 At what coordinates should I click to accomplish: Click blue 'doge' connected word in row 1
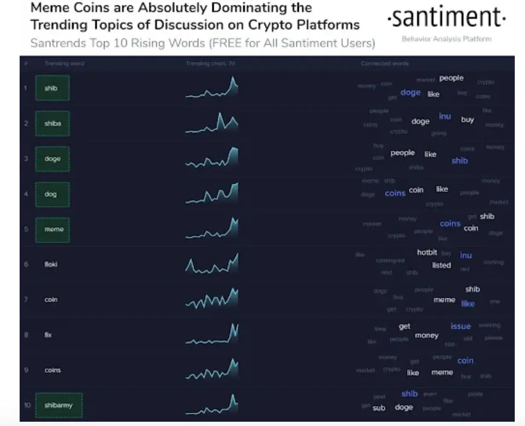tap(411, 93)
